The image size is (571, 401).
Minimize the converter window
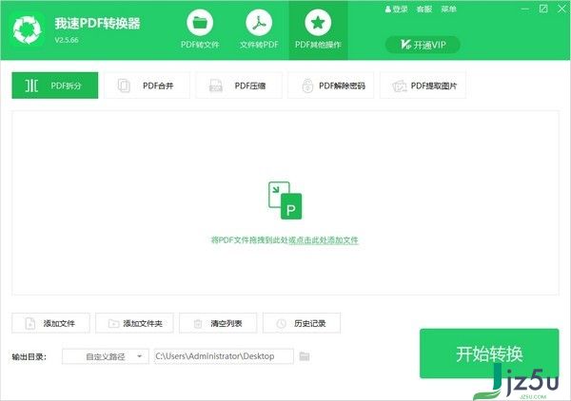(525, 9)
